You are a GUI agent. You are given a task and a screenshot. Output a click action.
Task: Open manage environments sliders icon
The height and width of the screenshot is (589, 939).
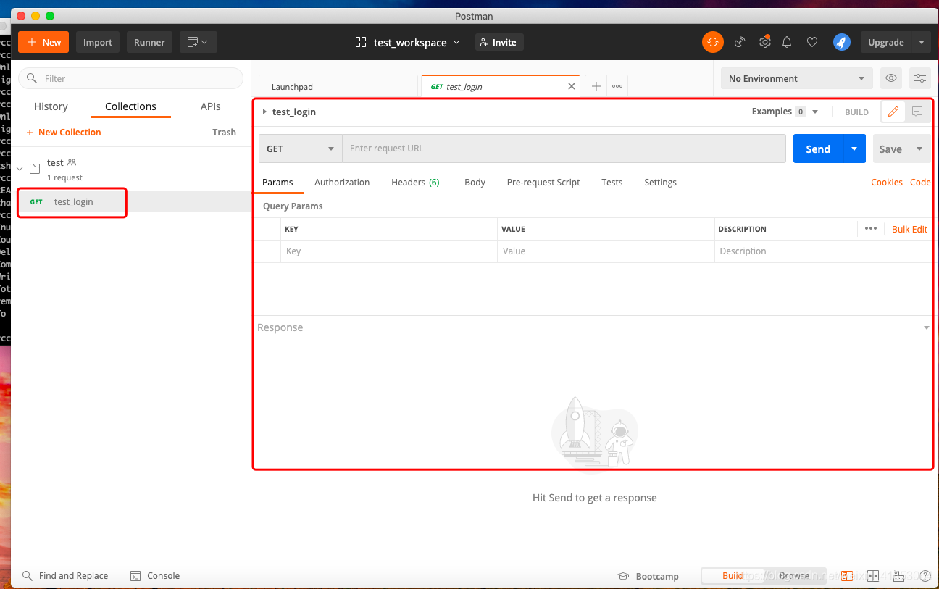coord(920,78)
